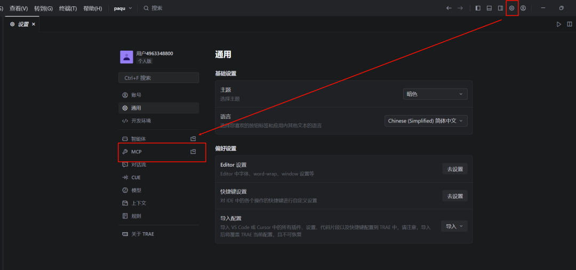Click the user avatar in settings

pyautogui.click(x=126, y=57)
